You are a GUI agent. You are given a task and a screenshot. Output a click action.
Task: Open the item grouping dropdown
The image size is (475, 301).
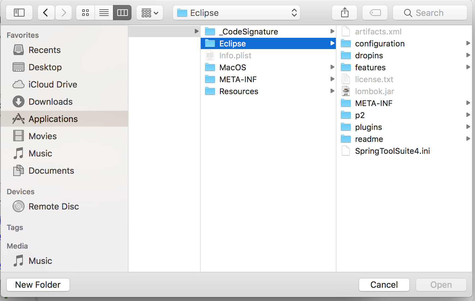point(150,13)
